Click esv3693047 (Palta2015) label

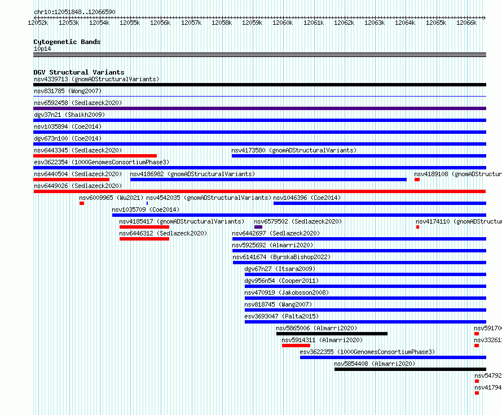(281, 316)
